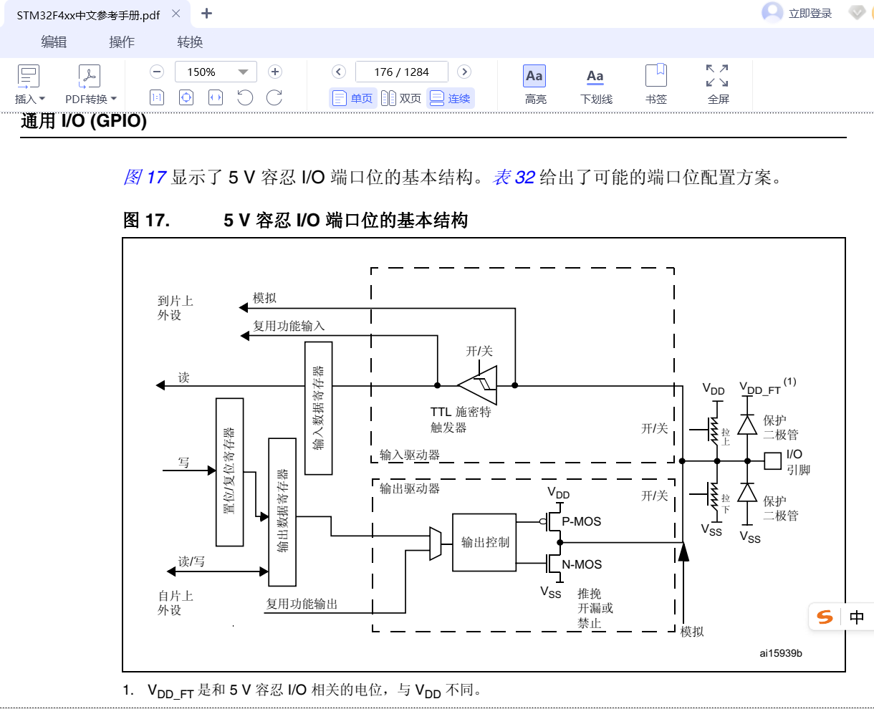This screenshot has height=709, width=874.
Task: Click the VIP diamond icon
Action: 857,12
